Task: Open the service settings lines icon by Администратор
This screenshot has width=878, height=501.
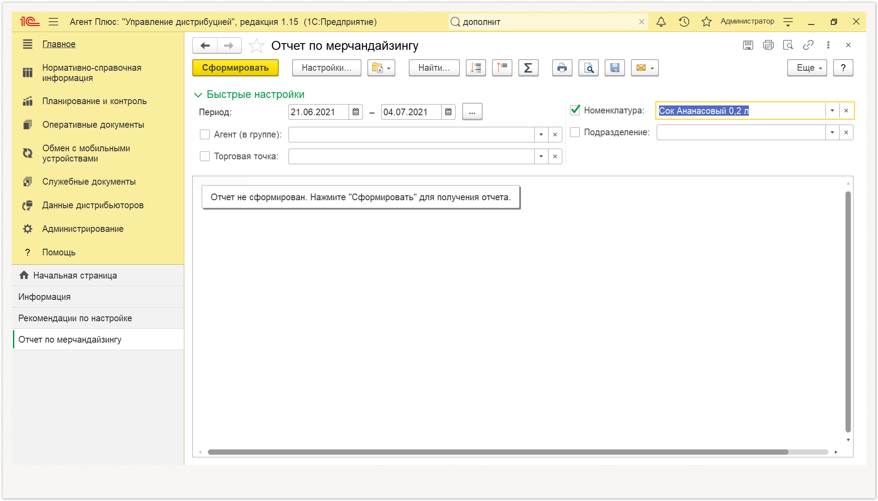Action: pos(788,21)
